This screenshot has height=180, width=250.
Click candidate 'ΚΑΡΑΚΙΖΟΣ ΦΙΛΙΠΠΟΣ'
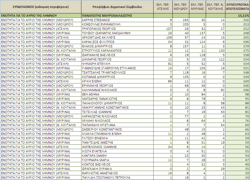pos(98,42)
